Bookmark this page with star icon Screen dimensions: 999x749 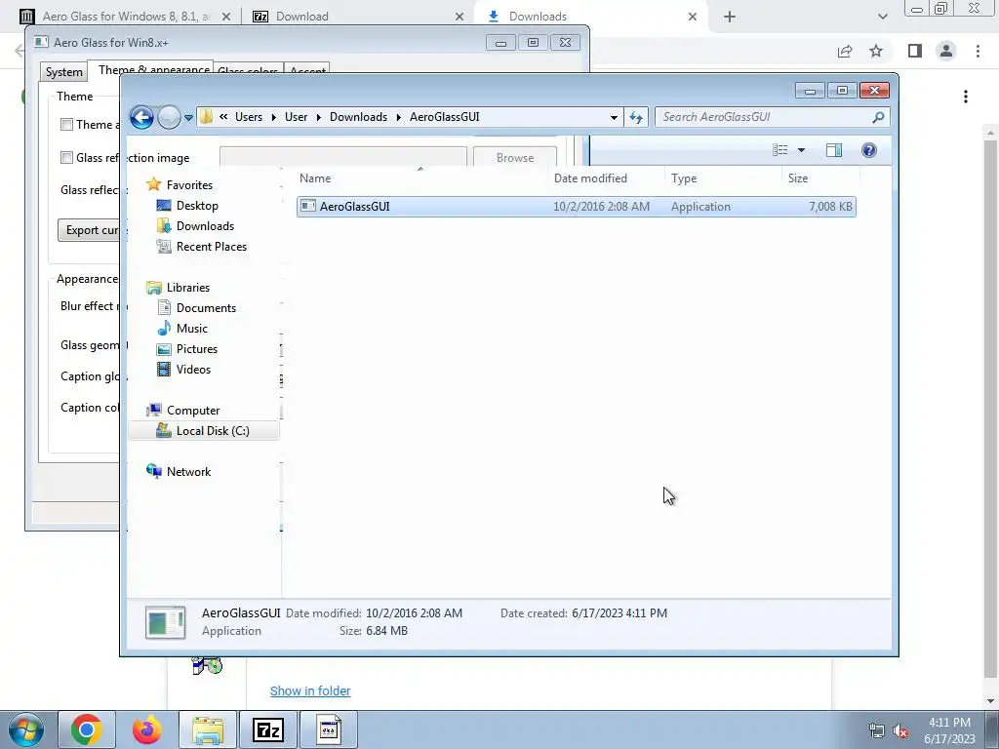[876, 51]
